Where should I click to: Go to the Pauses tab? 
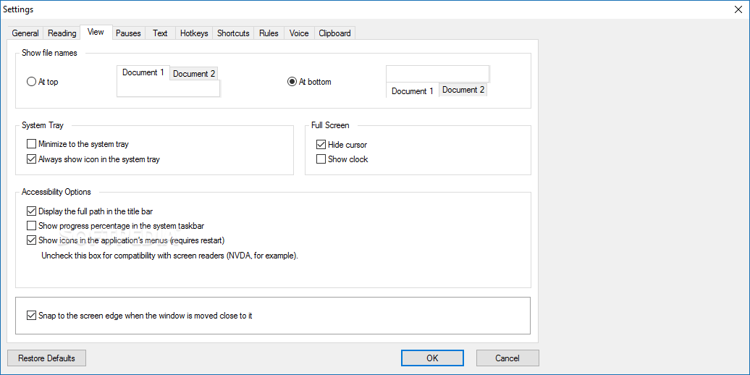pyautogui.click(x=128, y=33)
